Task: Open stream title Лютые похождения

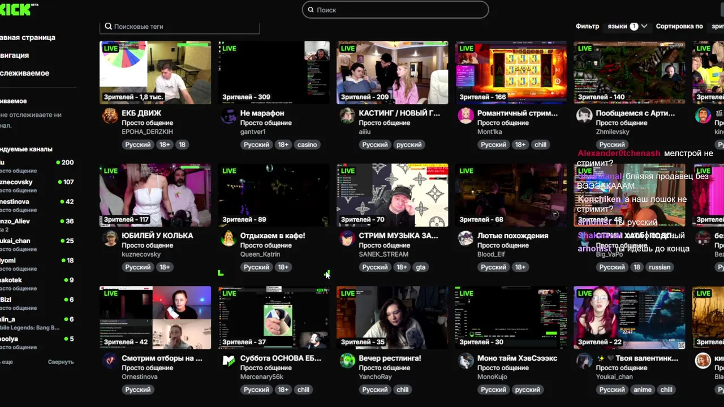Action: 512,236
